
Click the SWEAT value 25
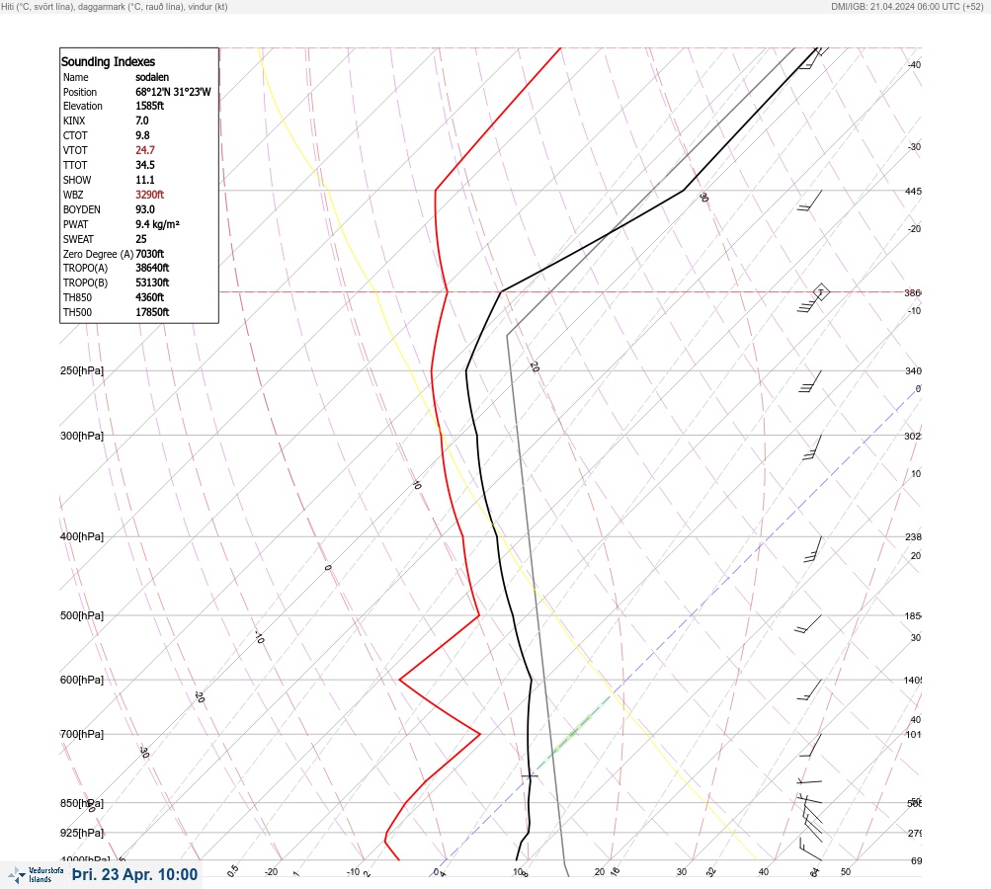(x=141, y=239)
